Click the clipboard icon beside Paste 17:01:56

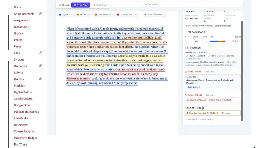[x=186, y=95]
